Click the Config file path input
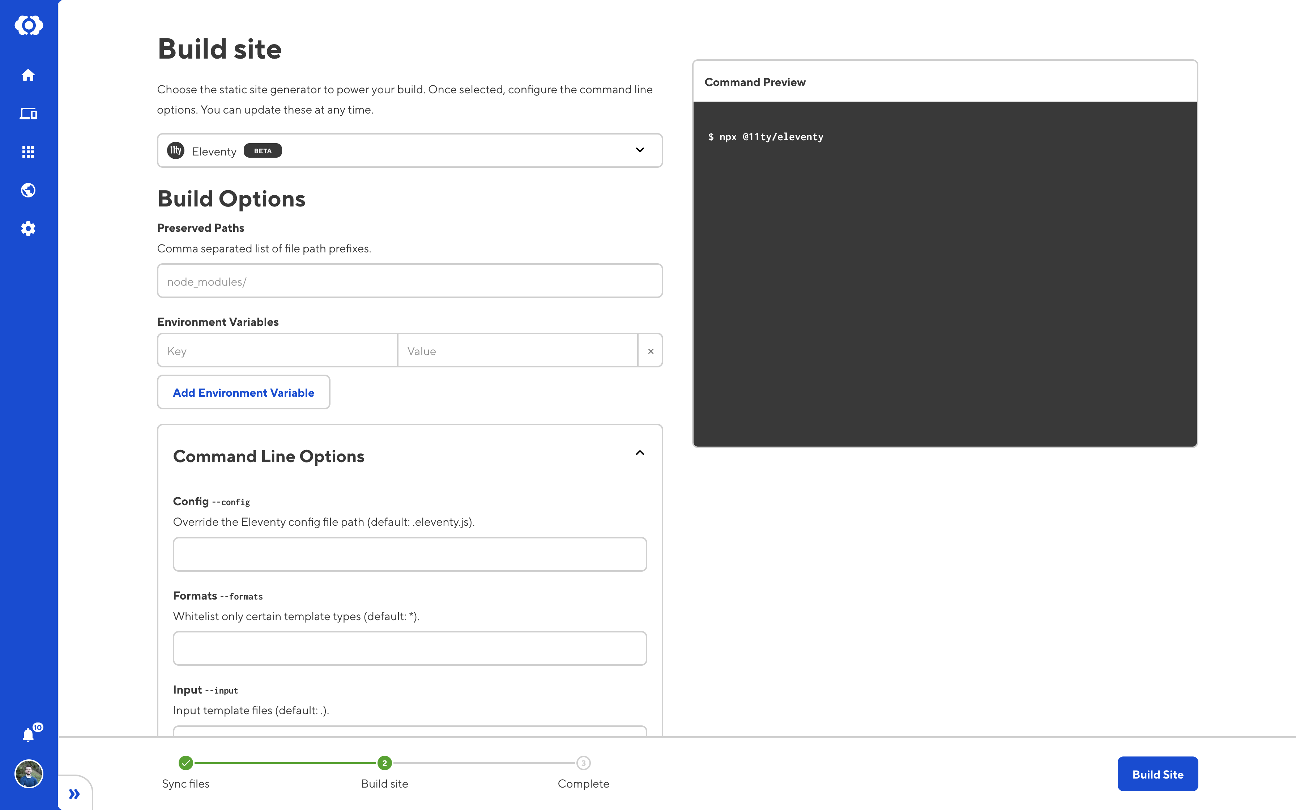 click(410, 554)
